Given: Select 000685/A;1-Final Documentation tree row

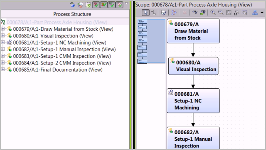Looking at the screenshot, I should click(x=58, y=70).
